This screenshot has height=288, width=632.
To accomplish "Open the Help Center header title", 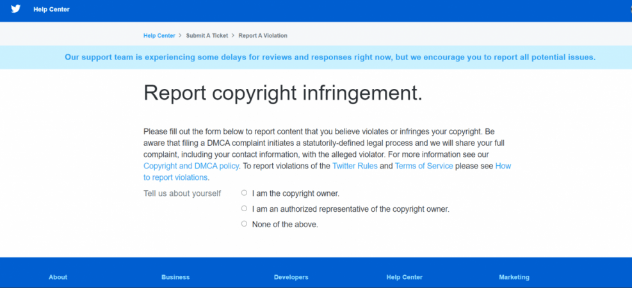I will [52, 9].
